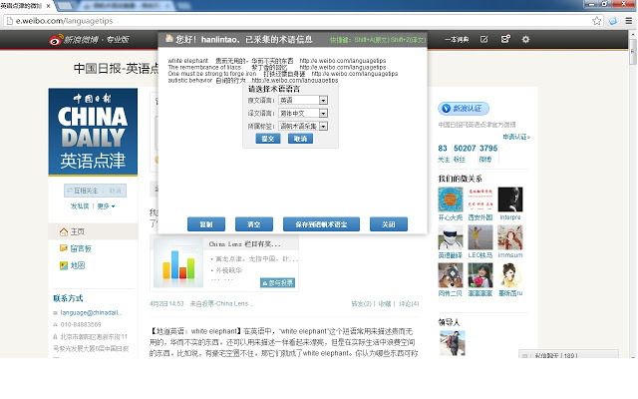Click the 50207 followers count
Image resolution: width=638 pixels, height=399 pixels.
[x=465, y=149]
